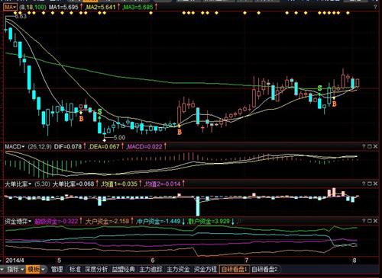Click the magenta MACD=0.022 reading
Screen dimensions: 382x278
[x=144, y=146]
